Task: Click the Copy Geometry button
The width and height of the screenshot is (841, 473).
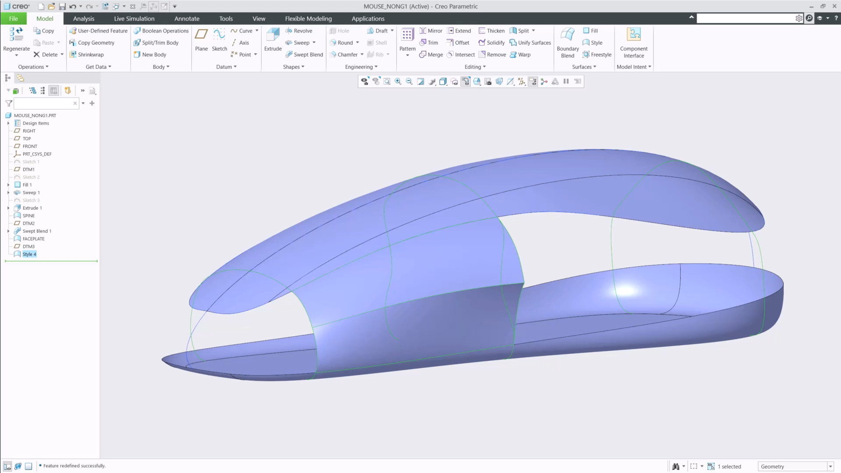Action: click(92, 42)
